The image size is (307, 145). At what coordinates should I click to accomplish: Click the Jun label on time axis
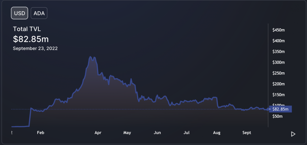157,133
